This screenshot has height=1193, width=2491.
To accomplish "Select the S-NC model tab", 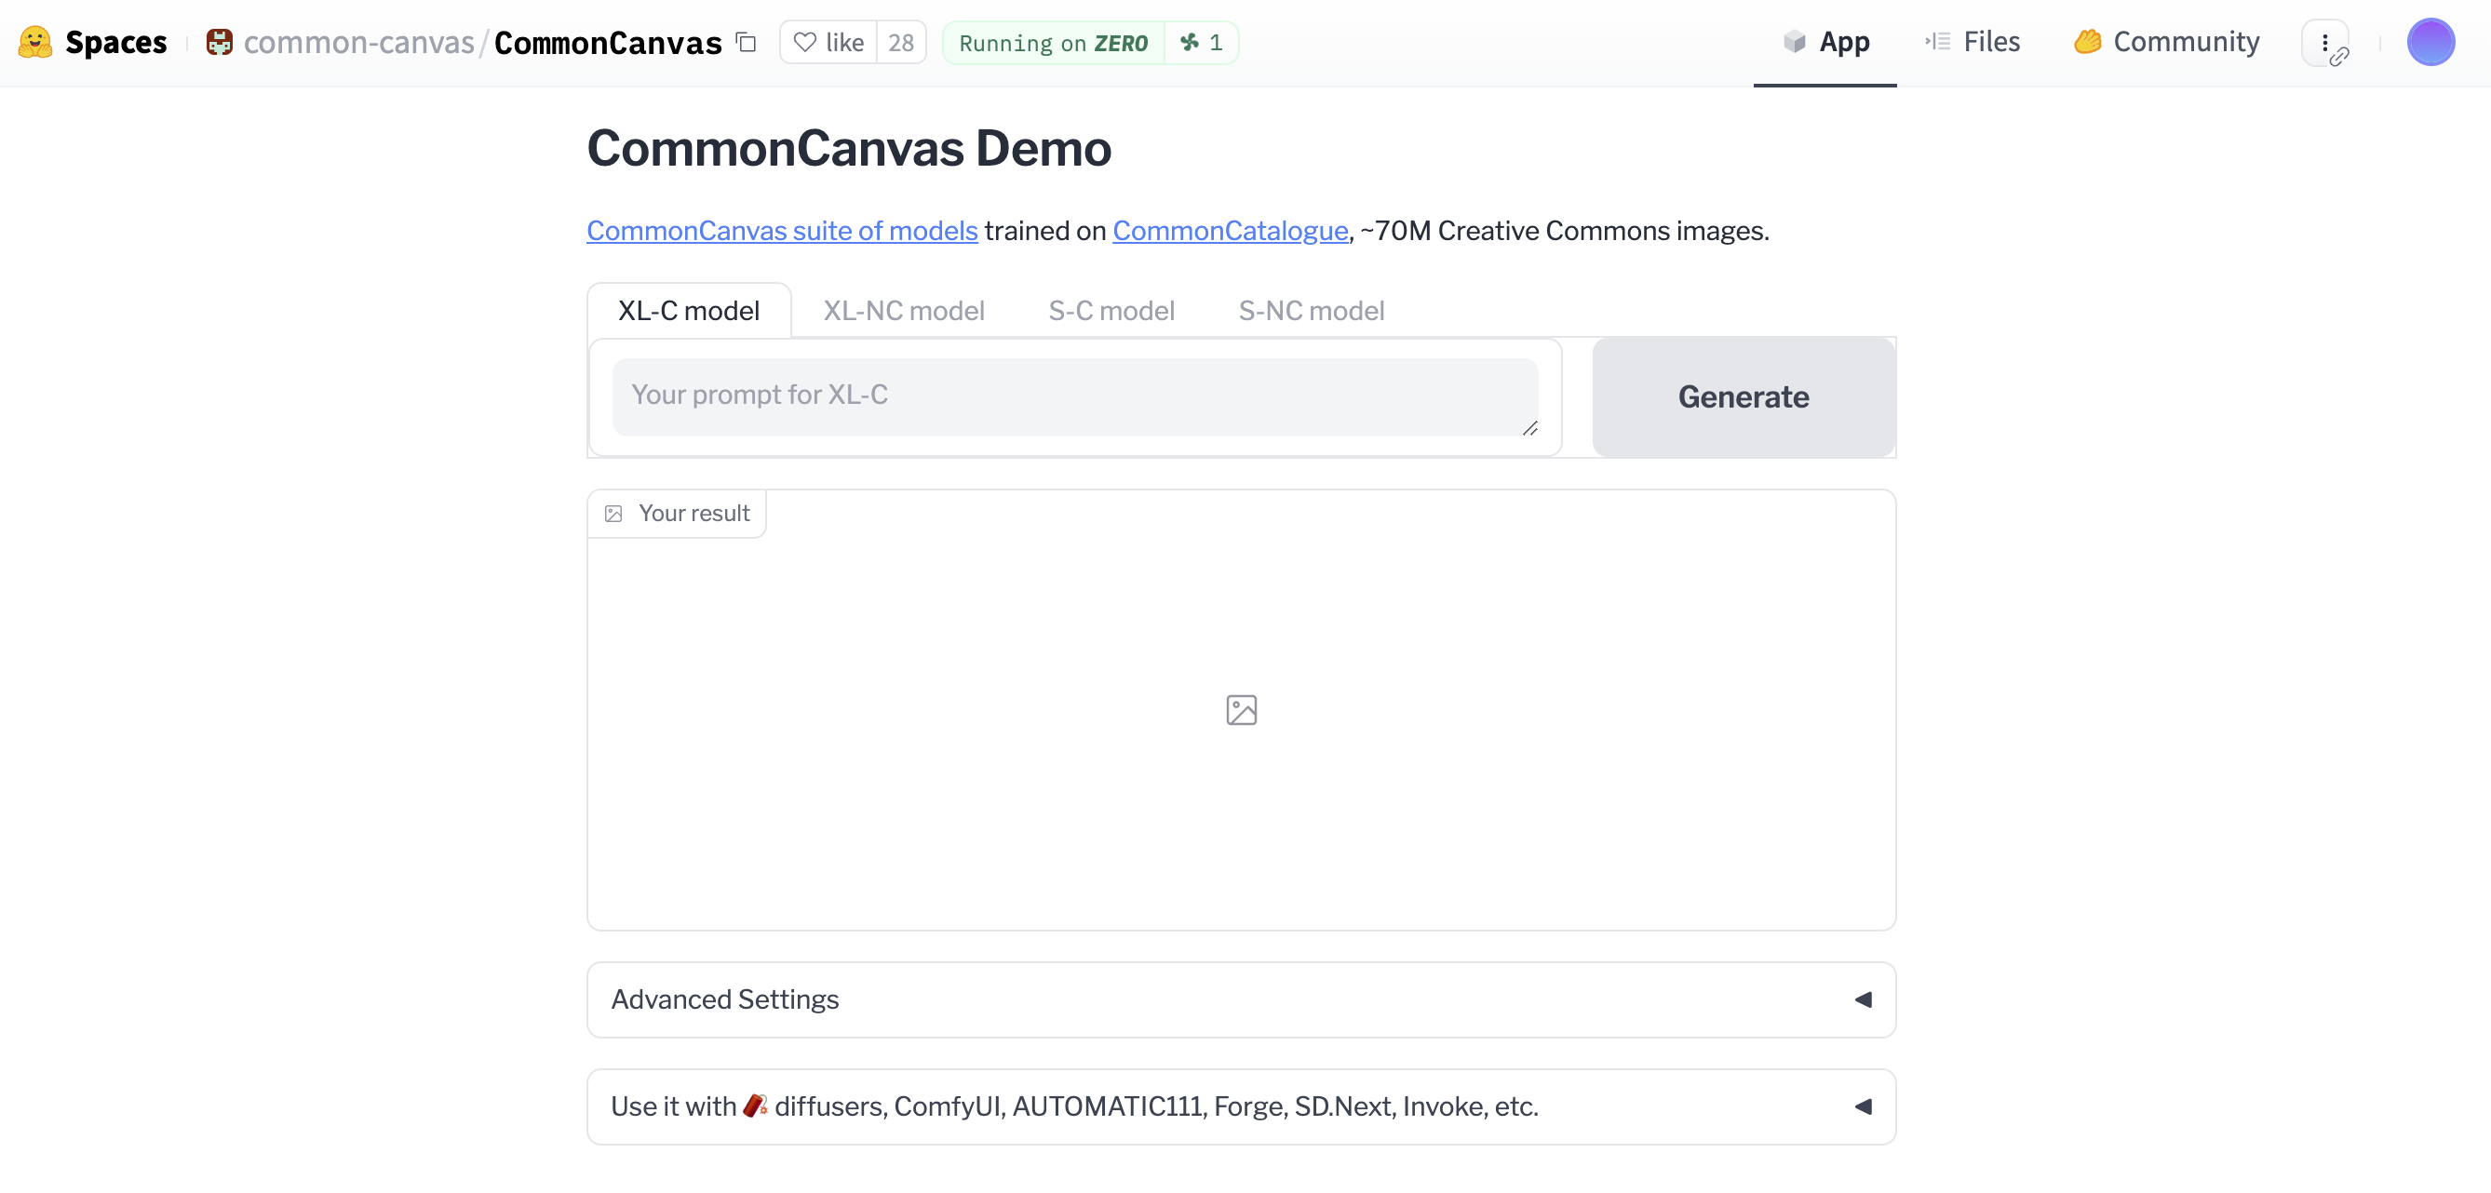I will tap(1312, 310).
